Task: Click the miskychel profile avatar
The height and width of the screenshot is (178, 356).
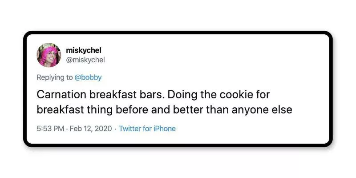Action: point(49,55)
